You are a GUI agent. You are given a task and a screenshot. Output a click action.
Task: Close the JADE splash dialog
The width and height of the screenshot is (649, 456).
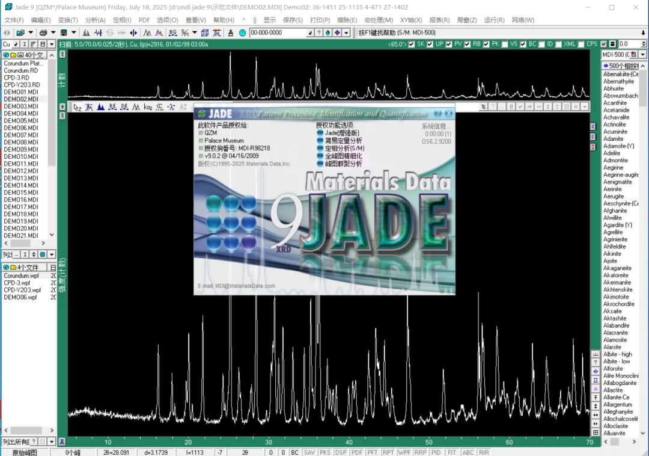pyautogui.click(x=449, y=114)
